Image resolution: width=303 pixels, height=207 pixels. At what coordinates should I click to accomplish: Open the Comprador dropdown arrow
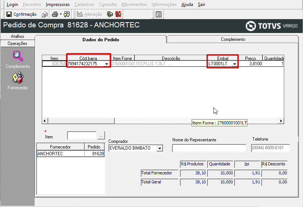[x=160, y=148]
